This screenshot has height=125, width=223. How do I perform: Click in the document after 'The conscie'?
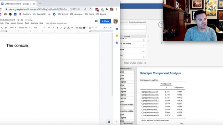(x=28, y=45)
